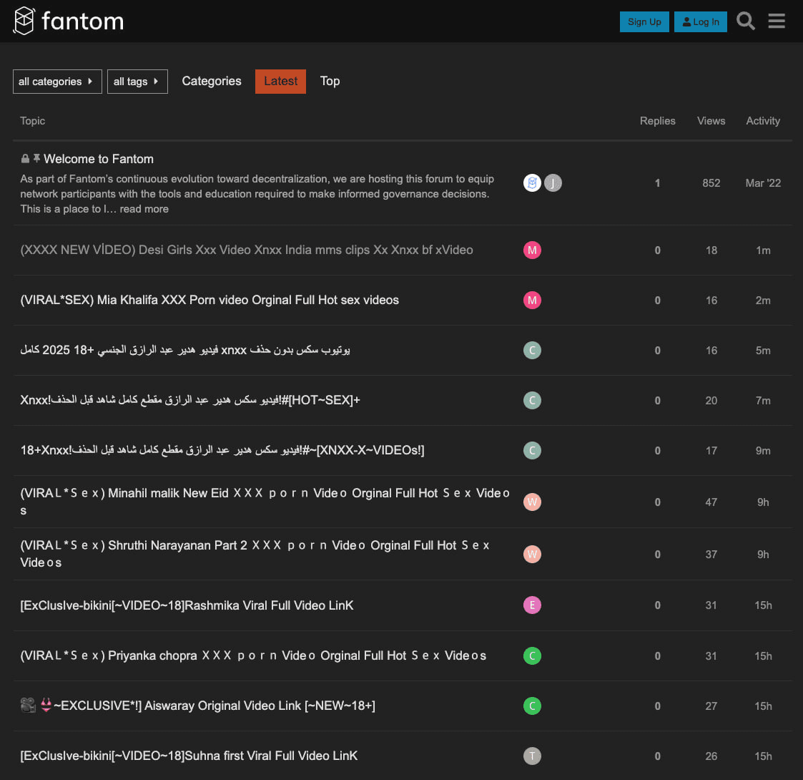The image size is (803, 780).
Task: Switch to the Top tab
Action: [330, 82]
